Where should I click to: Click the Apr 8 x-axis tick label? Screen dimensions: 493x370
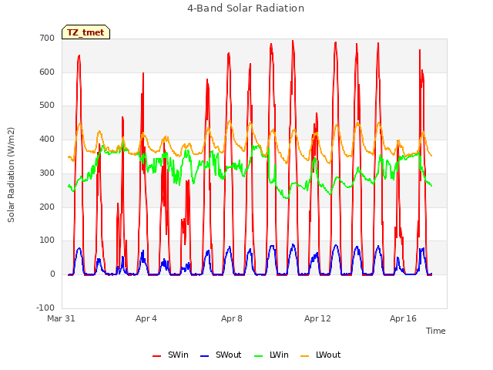pos(232,318)
